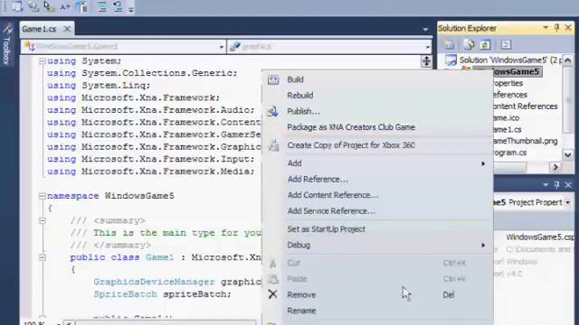
Task: Collapse the summary comment region
Action: point(43,220)
